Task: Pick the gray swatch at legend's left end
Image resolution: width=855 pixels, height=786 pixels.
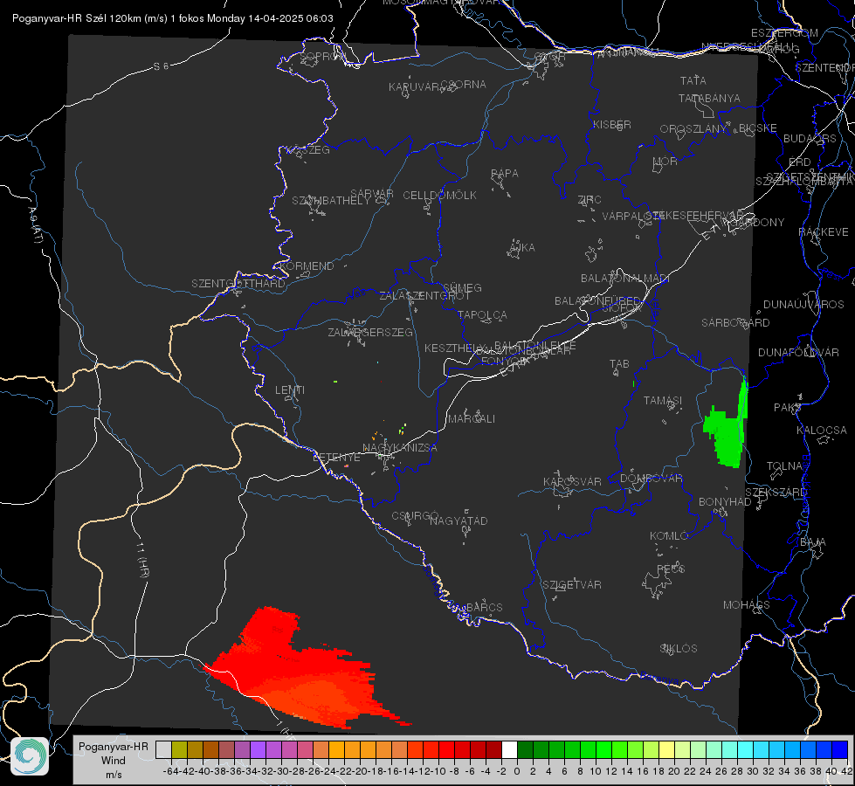Action: [163, 749]
